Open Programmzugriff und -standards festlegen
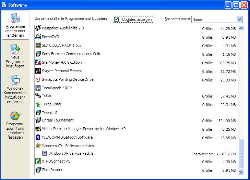 [15, 126]
